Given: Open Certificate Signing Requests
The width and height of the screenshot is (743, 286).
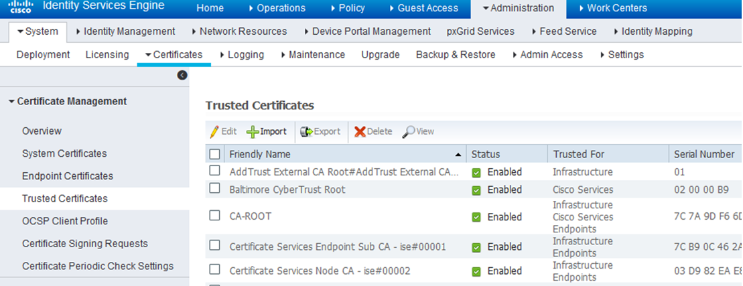Looking at the screenshot, I should click(x=85, y=244).
